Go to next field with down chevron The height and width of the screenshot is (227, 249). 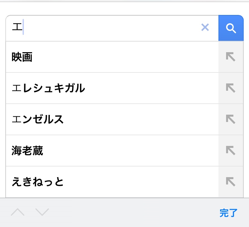tap(42, 212)
